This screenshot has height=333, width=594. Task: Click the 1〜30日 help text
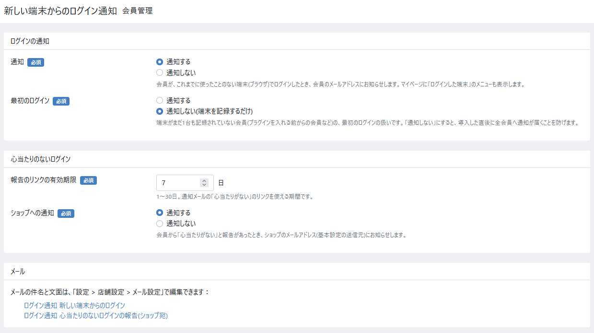pyautogui.click(x=234, y=197)
